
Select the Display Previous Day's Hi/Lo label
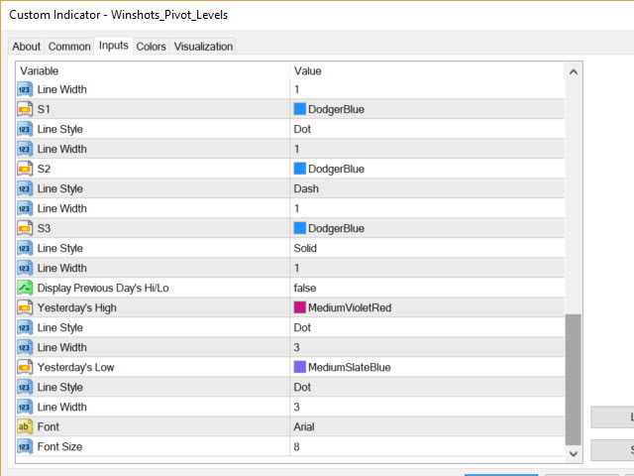coord(103,288)
